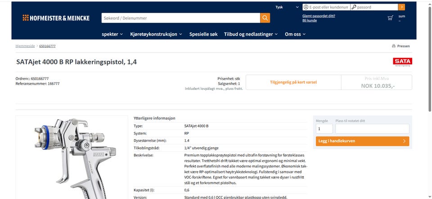Viewport: 432px width, 199px height.
Task: Click the Tilgjengelig på kort varsel text
Action: click(x=293, y=82)
